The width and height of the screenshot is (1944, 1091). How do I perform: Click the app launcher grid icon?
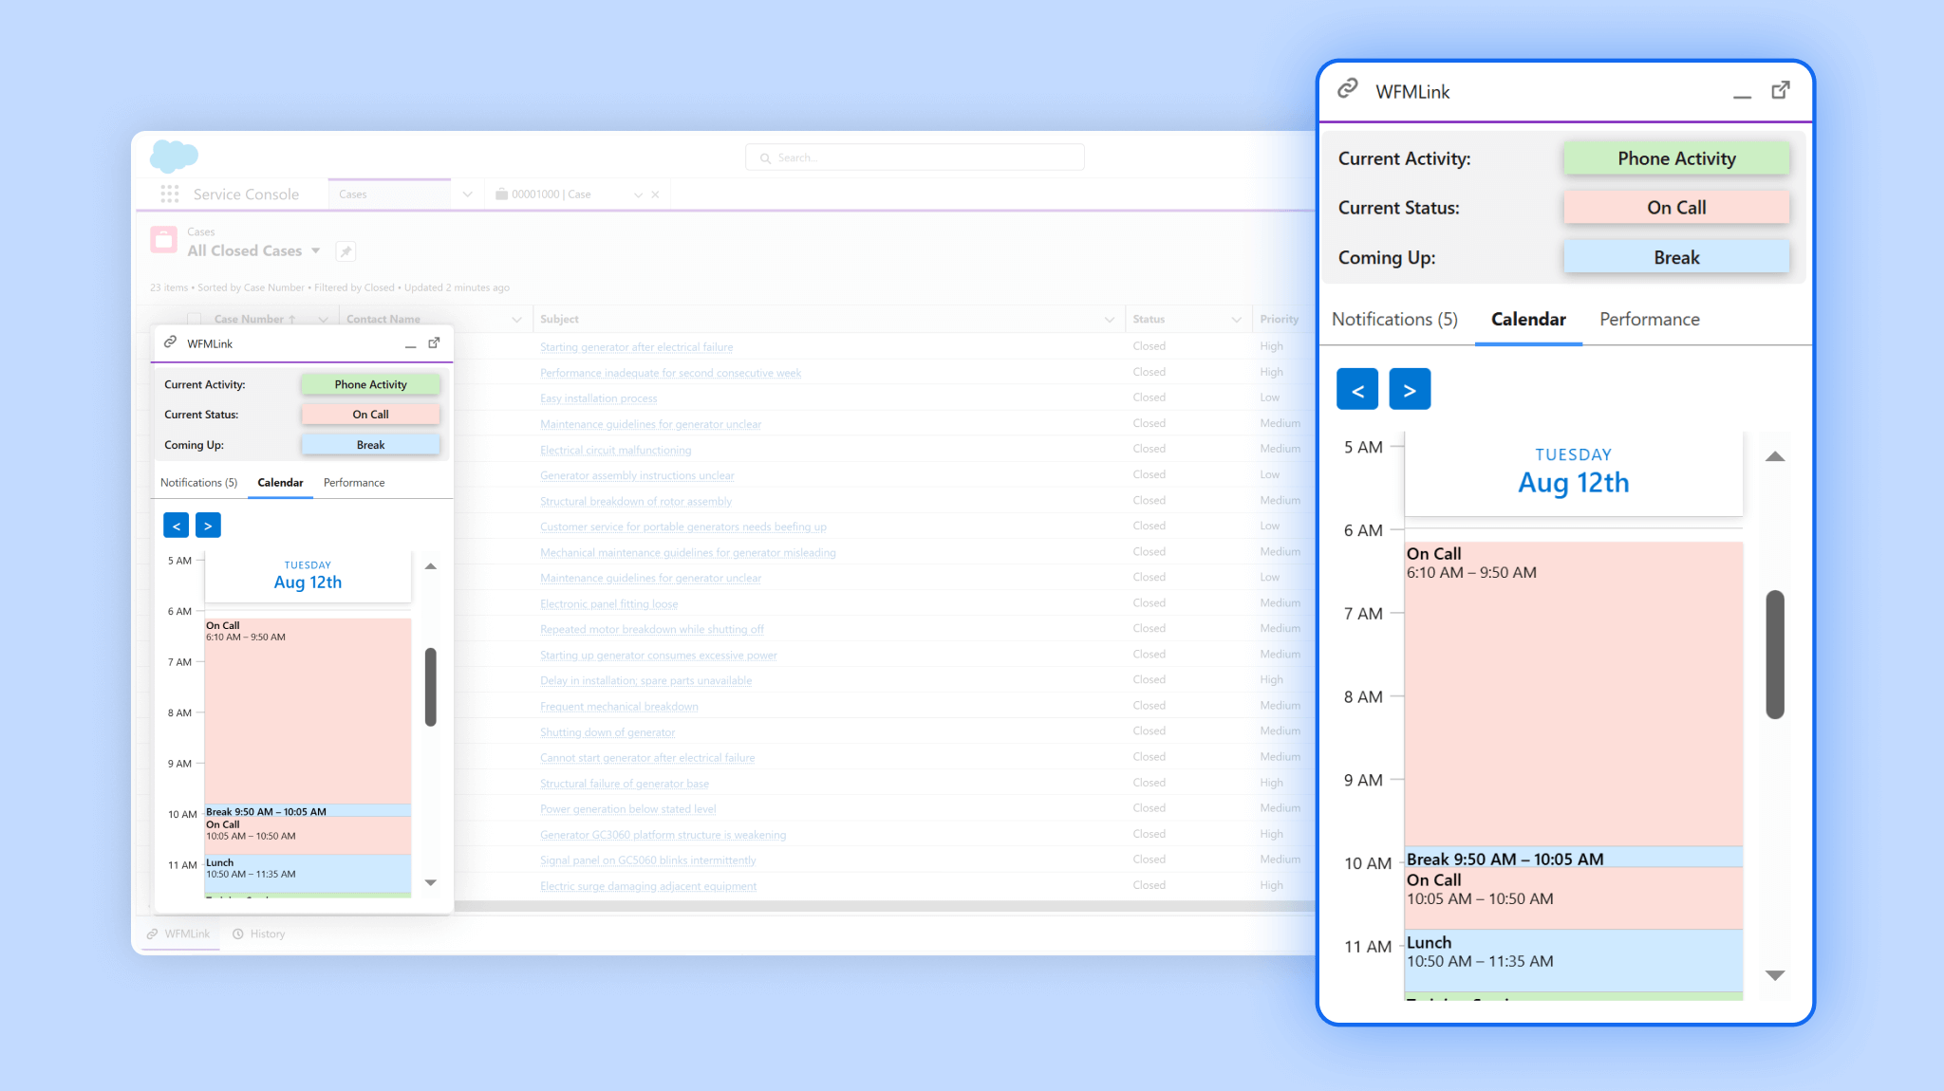point(170,194)
